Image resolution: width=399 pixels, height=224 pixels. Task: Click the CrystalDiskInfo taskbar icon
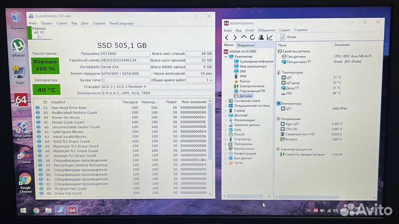(x=60, y=210)
